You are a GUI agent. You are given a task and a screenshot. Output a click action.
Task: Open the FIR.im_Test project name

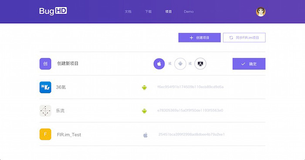point(69,134)
